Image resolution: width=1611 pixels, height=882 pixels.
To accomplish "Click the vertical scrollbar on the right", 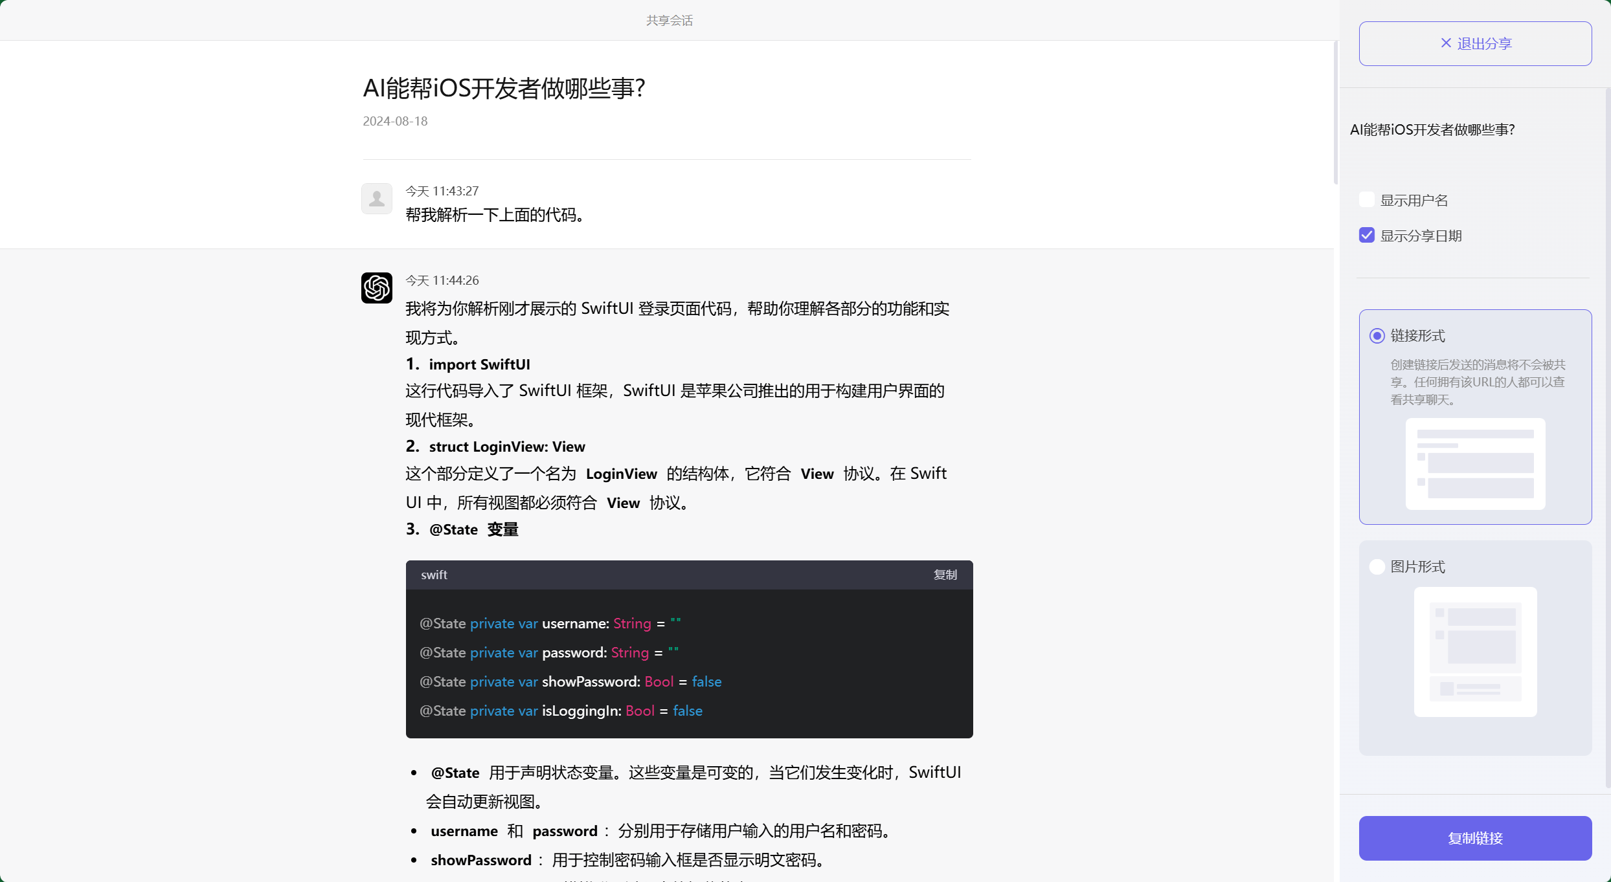I will click(1335, 110).
